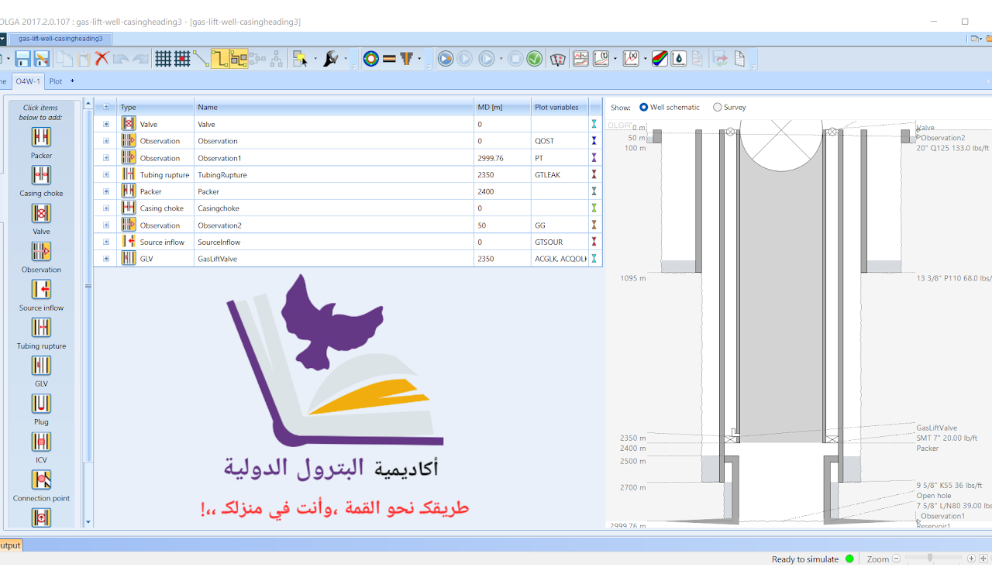Add a Packer from the item palette
Screen dimensions: 992x581
(x=41, y=137)
